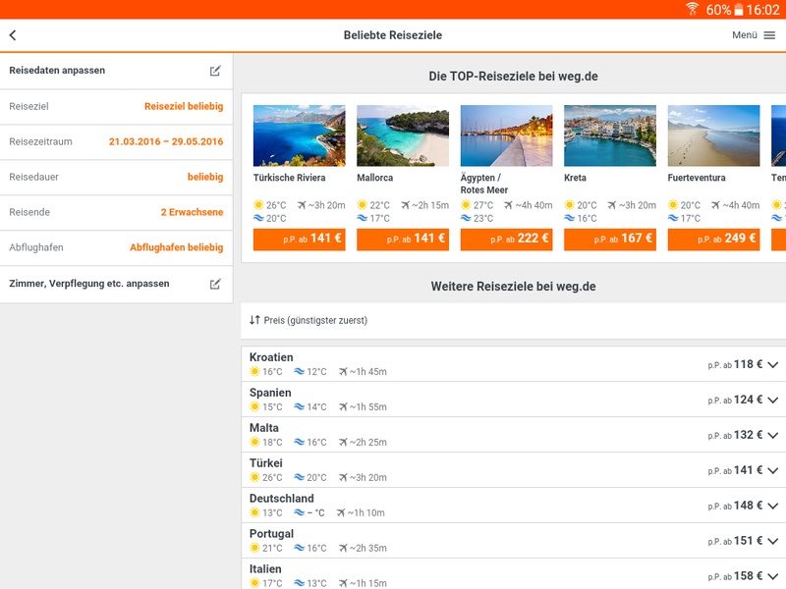Tap the back arrow icon
Viewport: 786px width, 589px height.
[13, 35]
